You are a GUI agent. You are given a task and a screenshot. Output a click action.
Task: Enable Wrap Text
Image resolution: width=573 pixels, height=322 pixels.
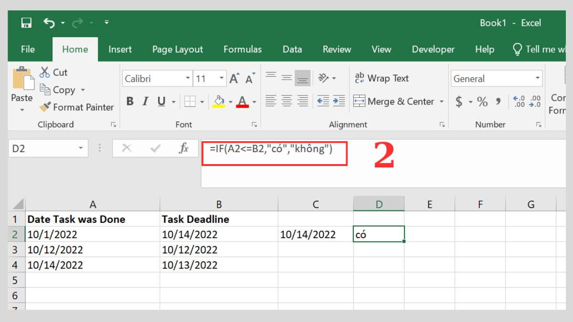tap(382, 78)
